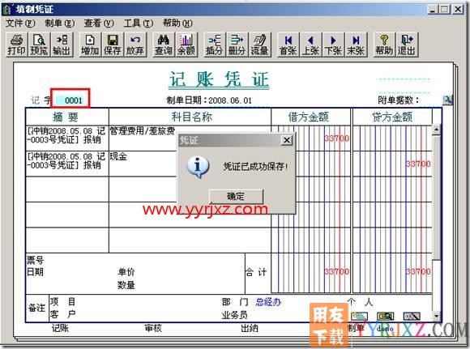Open the 查看 menu
The height and width of the screenshot is (349, 470).
(99, 23)
